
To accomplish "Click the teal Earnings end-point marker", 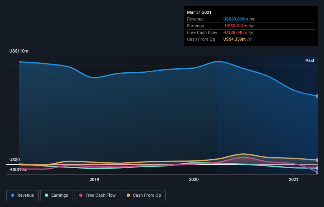I will coord(317,168).
